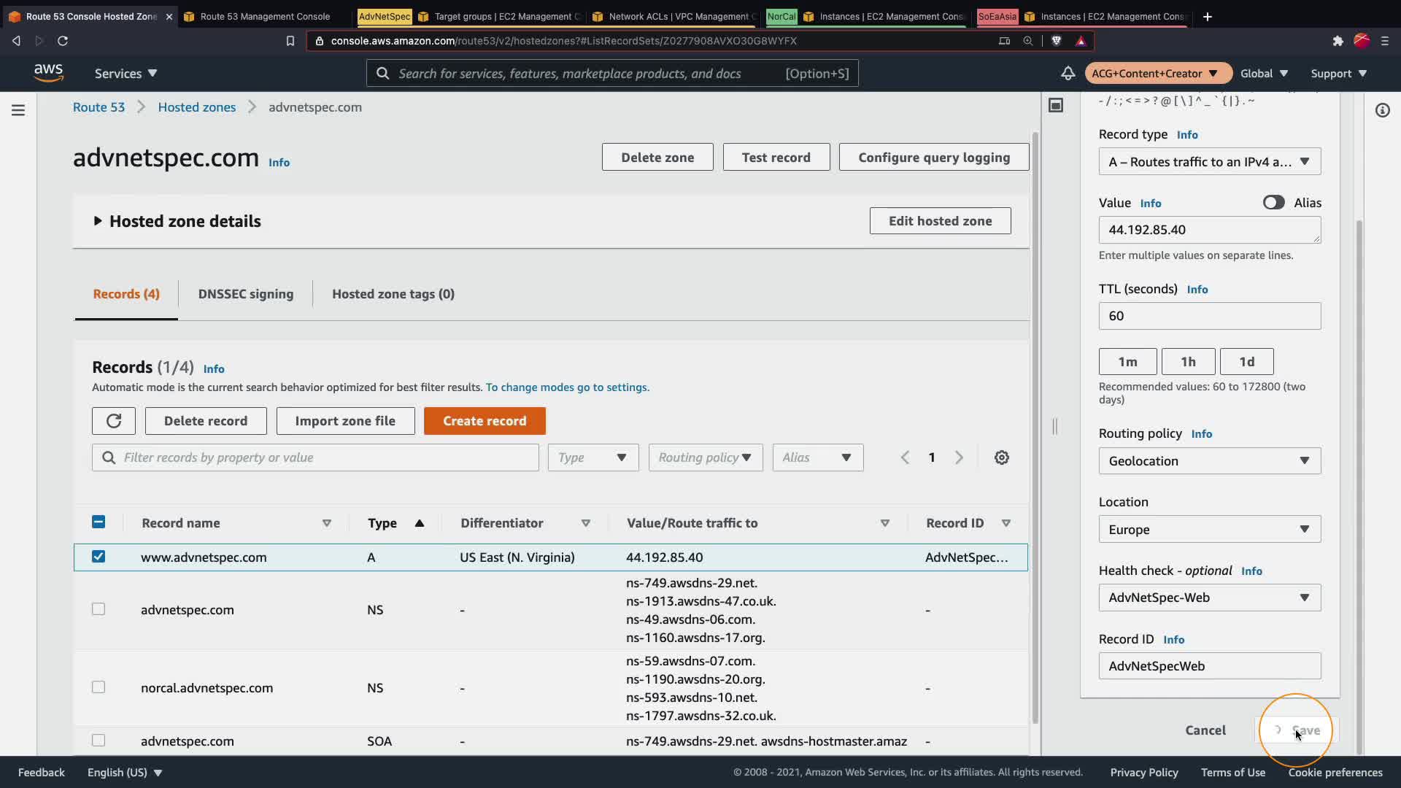Viewport: 1401px width, 788px height.
Task: Toggle the Alias switch on
Action: pos(1273,203)
